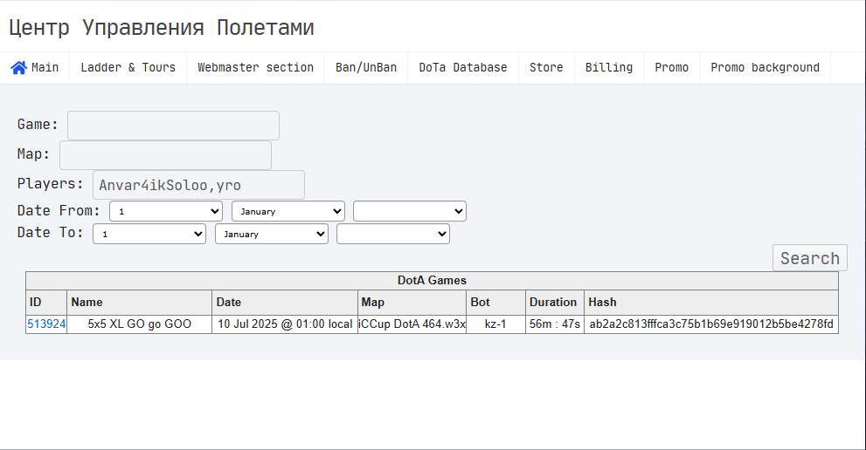Navigate to the Store tab
This screenshot has width=866, height=450.
546,68
